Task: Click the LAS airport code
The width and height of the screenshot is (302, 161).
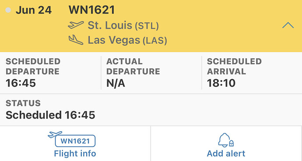Action: (x=155, y=41)
